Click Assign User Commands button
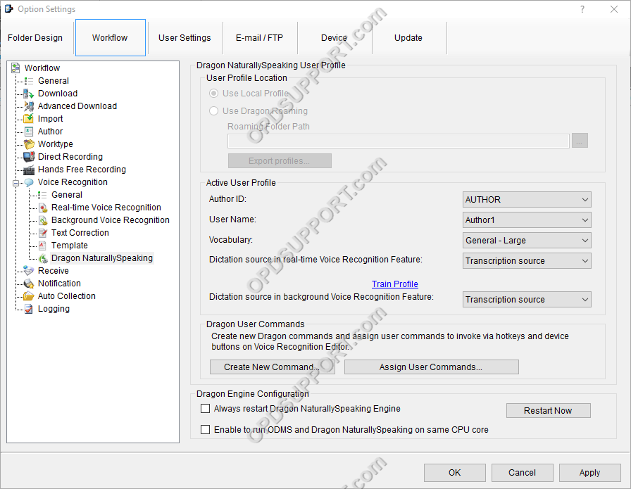631x489 pixels. pos(432,367)
